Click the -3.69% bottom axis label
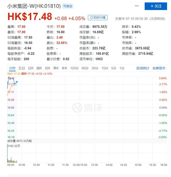Viewport: 171px width, 177px height. click(x=162, y=137)
